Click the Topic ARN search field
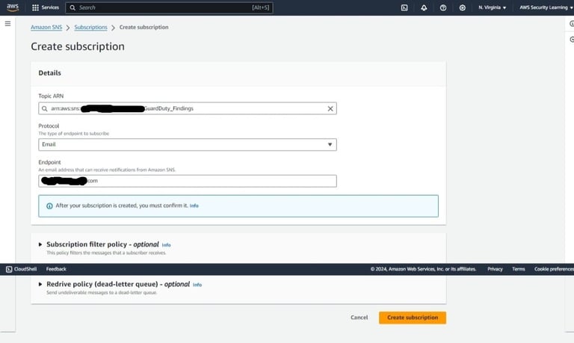Screen dimensions: 574x343 pyautogui.click(x=188, y=108)
